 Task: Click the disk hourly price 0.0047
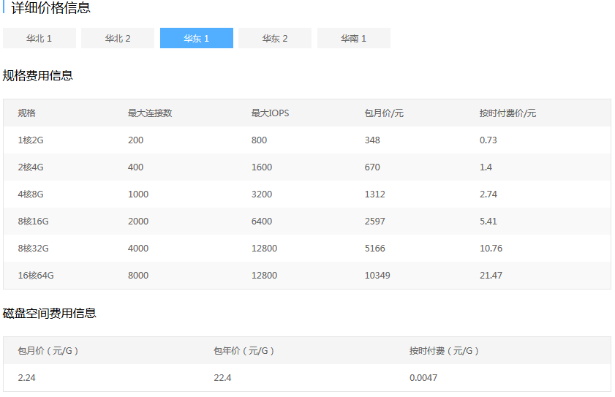423,378
